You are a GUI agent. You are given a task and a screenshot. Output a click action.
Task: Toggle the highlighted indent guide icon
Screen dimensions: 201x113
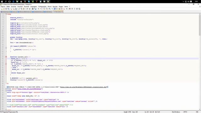click(55, 9)
